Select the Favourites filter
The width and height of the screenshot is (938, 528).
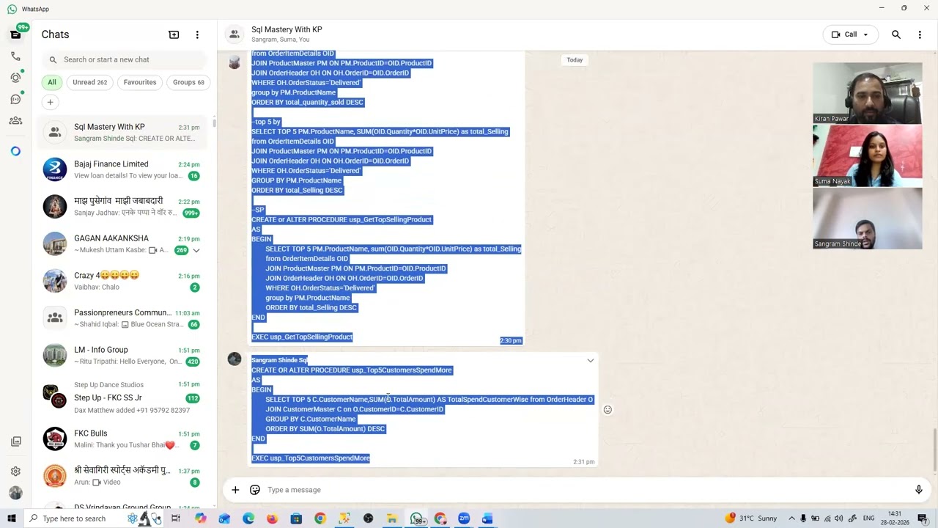[x=140, y=82]
